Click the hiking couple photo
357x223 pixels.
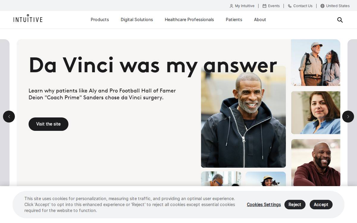tap(316, 63)
